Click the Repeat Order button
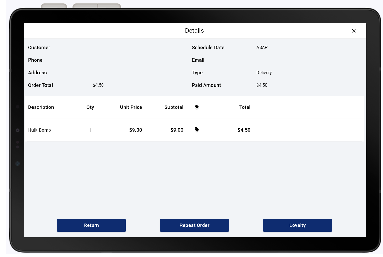 coord(194,225)
